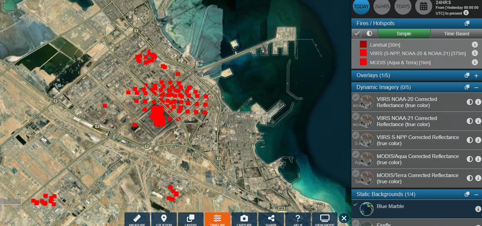The width and height of the screenshot is (482, 226).
Task: Toggle the Fires / Hotspots checkbox
Action: (x=357, y=33)
